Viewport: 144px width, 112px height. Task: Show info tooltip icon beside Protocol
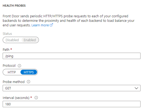pyautogui.click(x=19, y=66)
